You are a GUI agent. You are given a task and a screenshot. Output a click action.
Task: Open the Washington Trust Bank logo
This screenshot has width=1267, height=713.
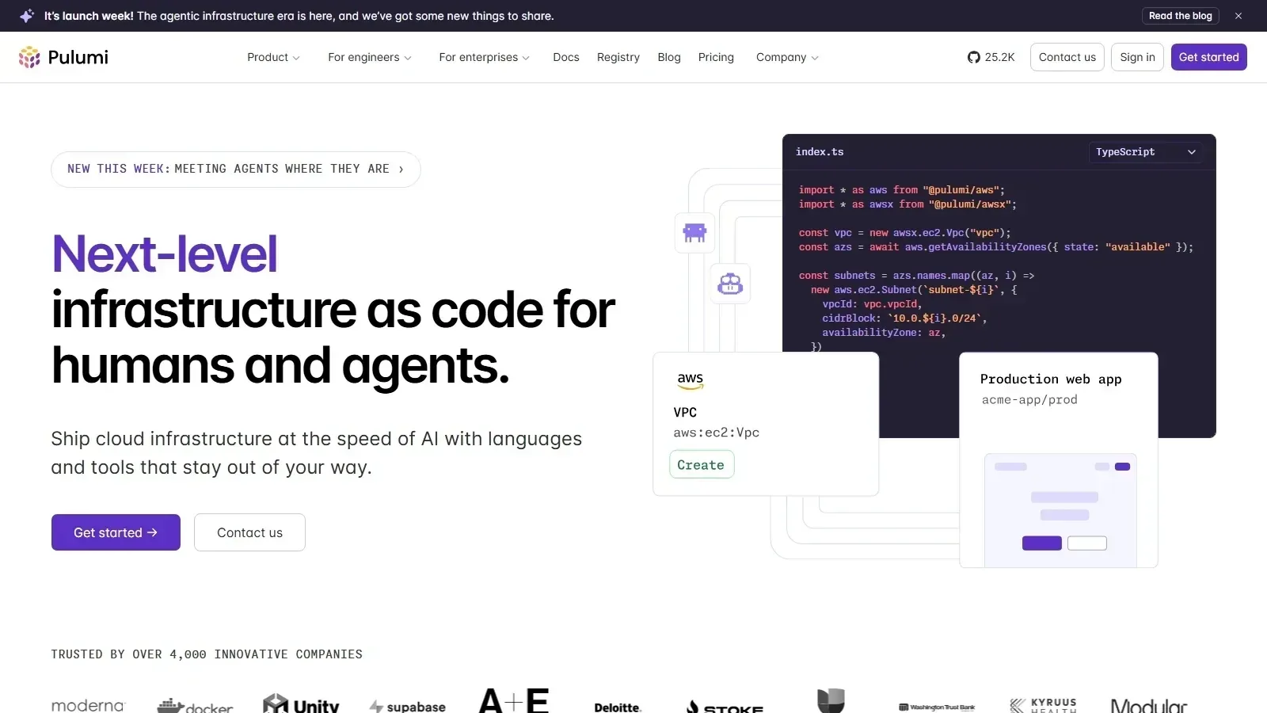point(937,707)
